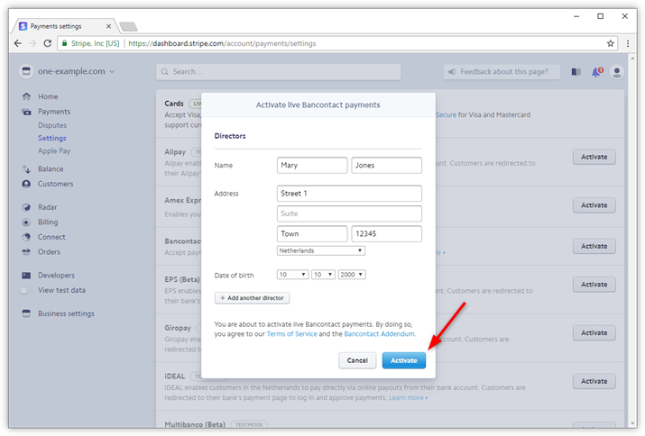Click the Business settings store icon
This screenshot has width=645, height=436.
click(26, 313)
